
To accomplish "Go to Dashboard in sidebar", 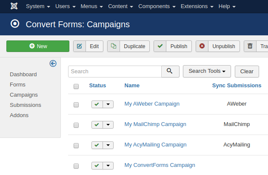I will (23, 75).
